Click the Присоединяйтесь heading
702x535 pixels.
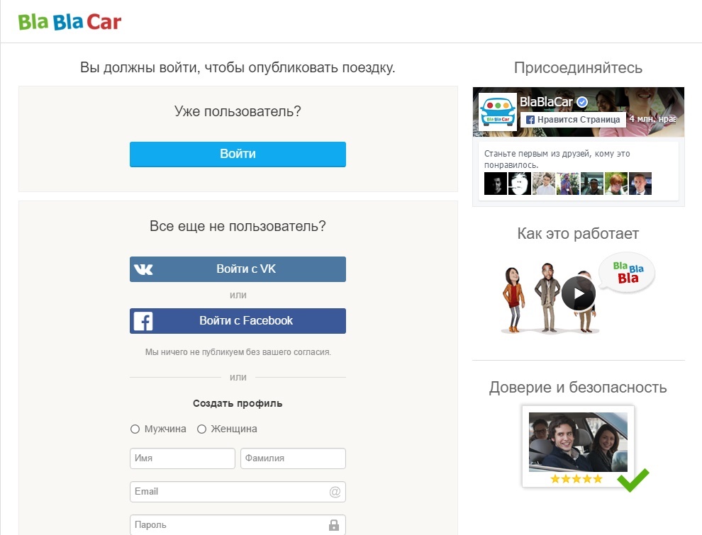click(578, 67)
